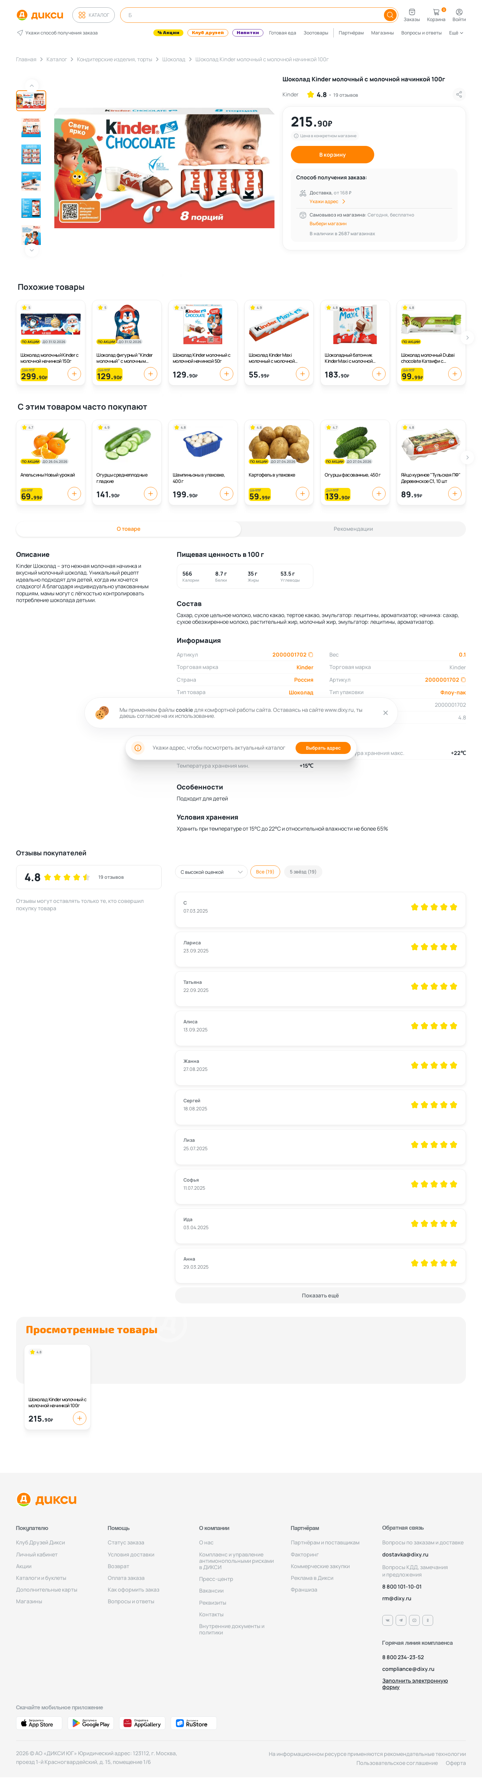This screenshot has height=1785, width=482.
Task: Add Шоколад Kinder Maxi with plus icon
Action: click(x=302, y=373)
